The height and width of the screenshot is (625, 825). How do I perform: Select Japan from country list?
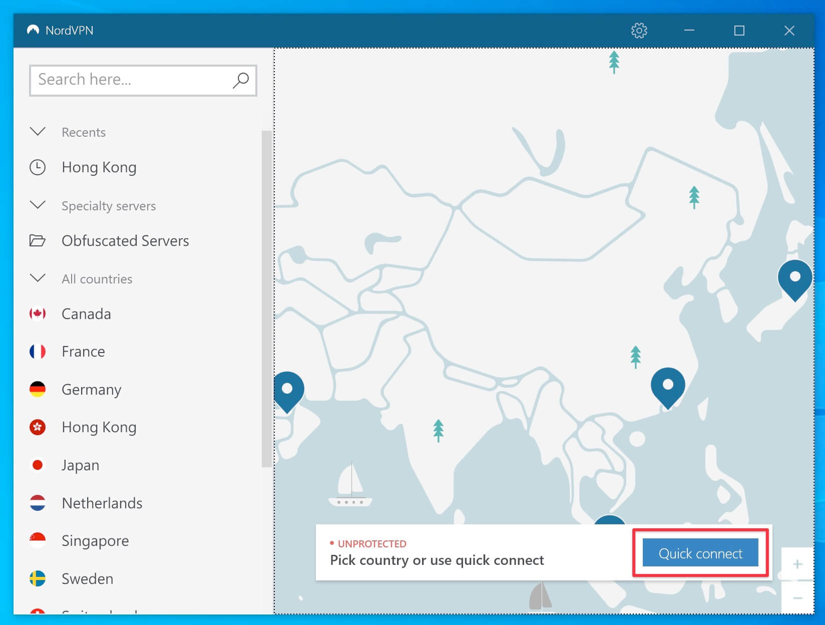[80, 465]
